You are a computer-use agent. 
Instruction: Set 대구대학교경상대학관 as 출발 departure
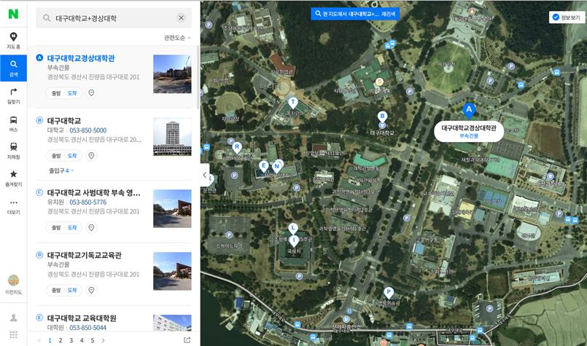(55, 93)
